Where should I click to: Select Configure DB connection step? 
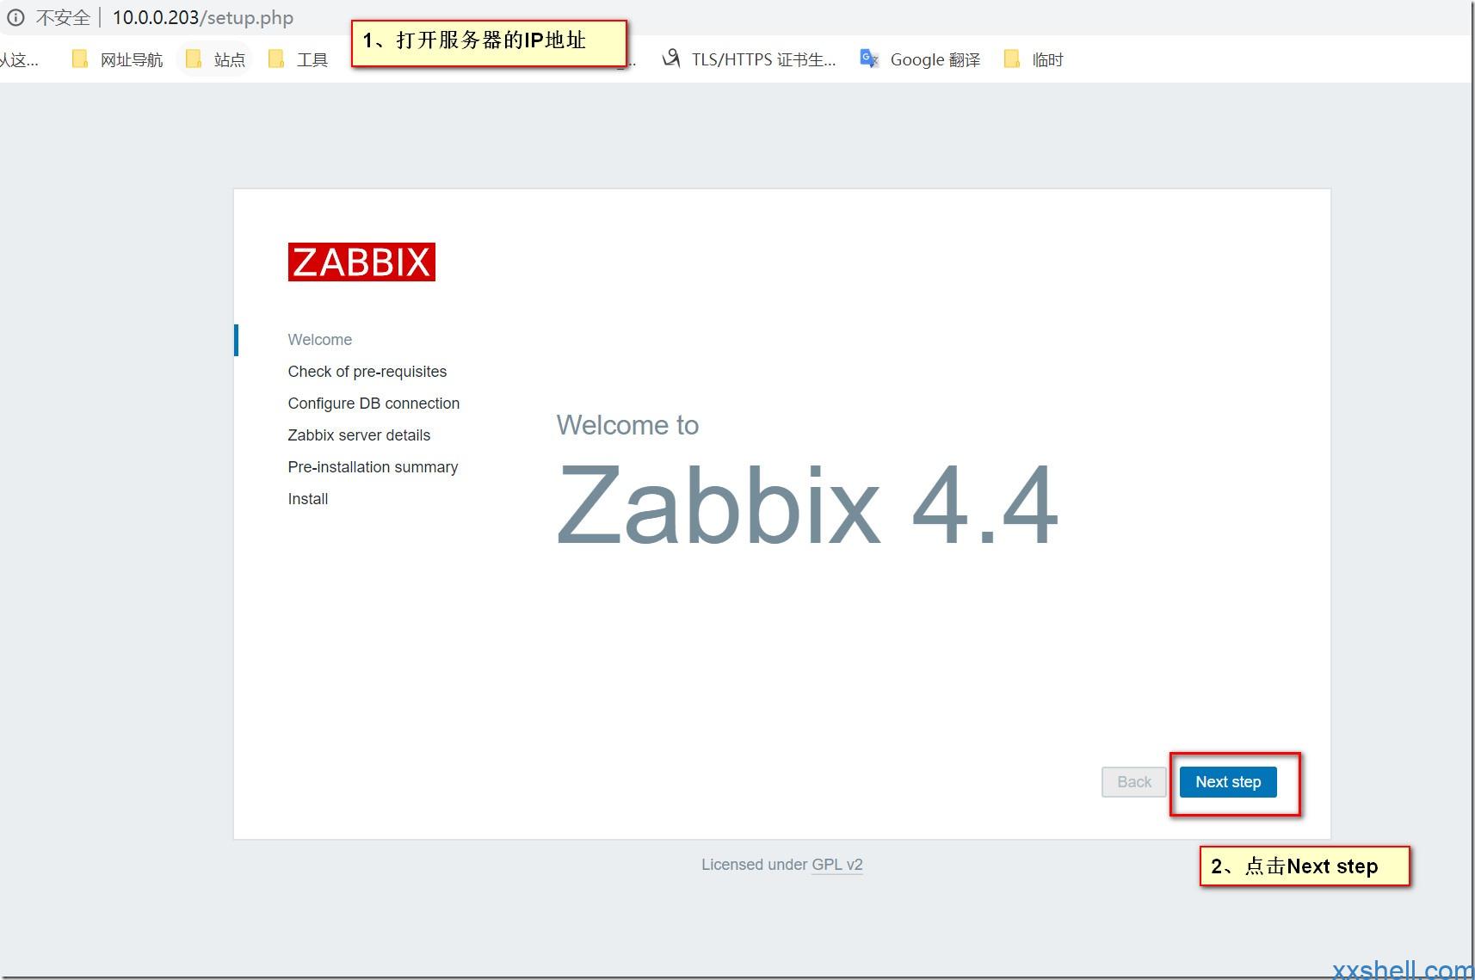tap(373, 404)
